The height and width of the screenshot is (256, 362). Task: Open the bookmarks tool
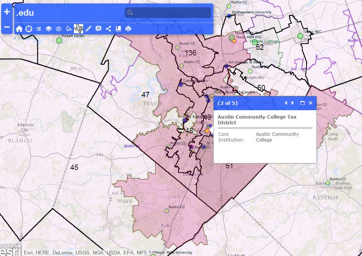[118, 29]
